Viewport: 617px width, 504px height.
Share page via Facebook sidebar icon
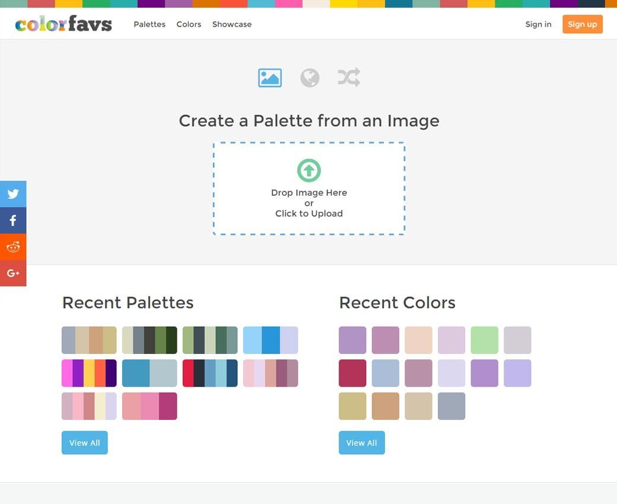13,221
